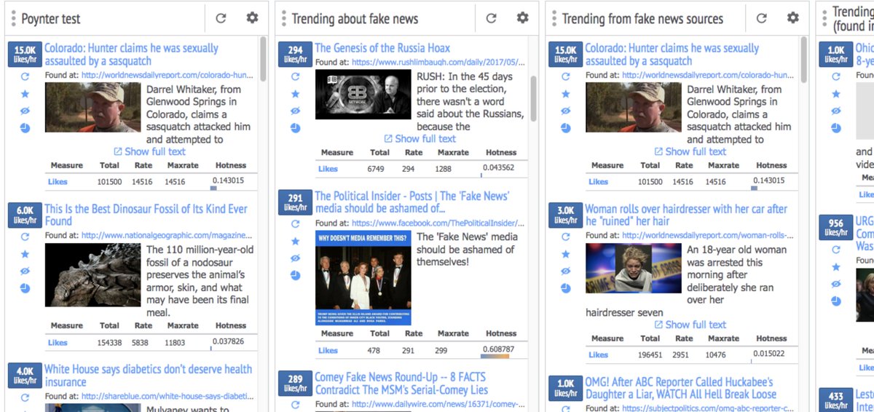
Task: Click Likes measure in Political Insider stats table
Action: [x=328, y=350]
